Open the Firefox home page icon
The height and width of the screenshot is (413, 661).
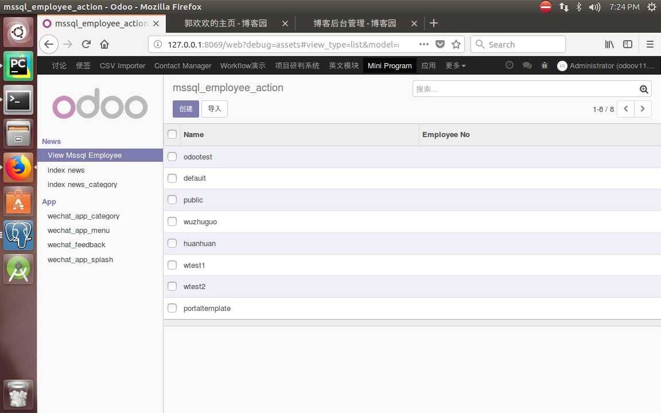[104, 44]
